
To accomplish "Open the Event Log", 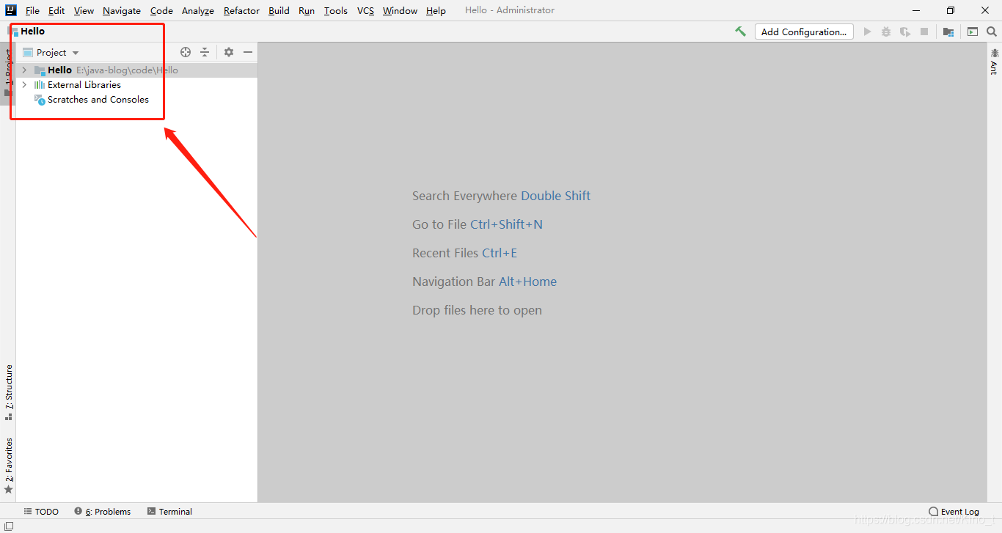I will coord(954,512).
